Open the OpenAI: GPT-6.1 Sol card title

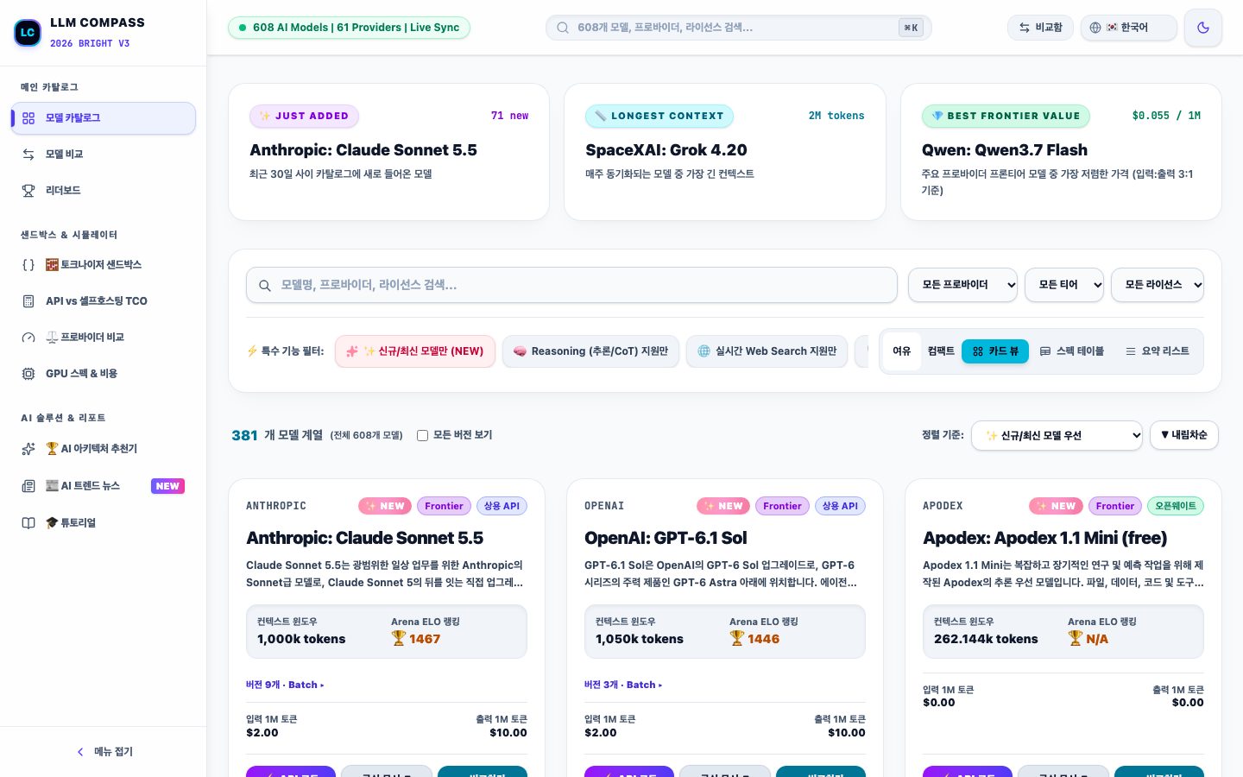tap(666, 538)
